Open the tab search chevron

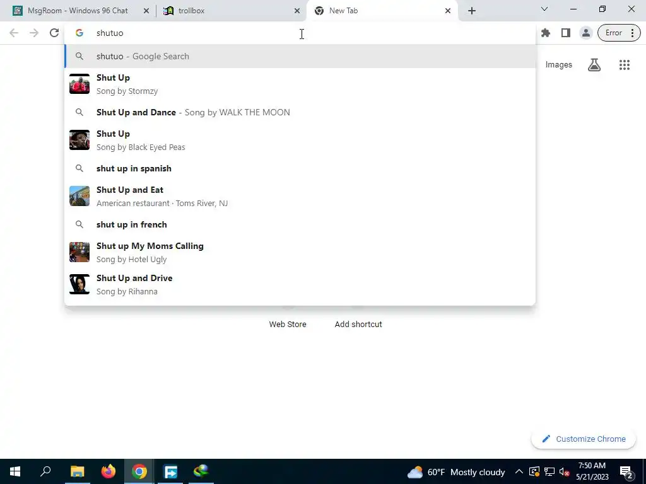(544, 9)
